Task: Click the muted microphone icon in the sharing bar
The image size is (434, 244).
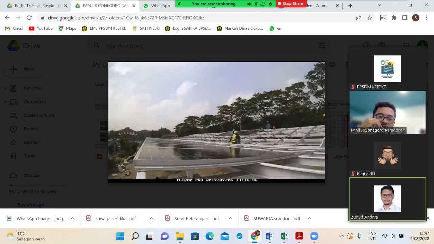Action: [x=256, y=4]
